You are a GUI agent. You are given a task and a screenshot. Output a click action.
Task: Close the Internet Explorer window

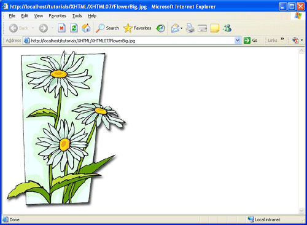(301, 7)
